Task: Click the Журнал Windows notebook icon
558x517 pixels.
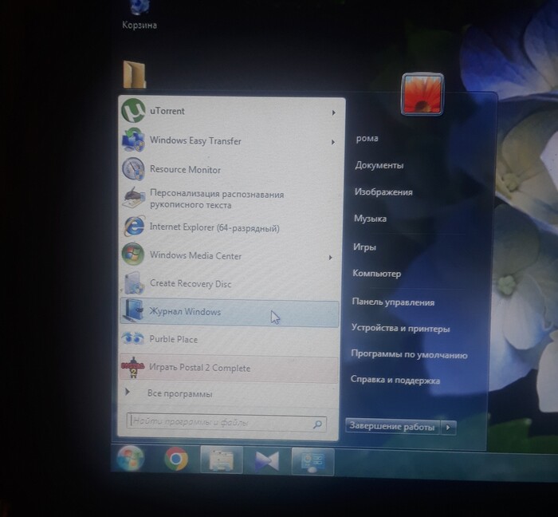Action: (133, 311)
